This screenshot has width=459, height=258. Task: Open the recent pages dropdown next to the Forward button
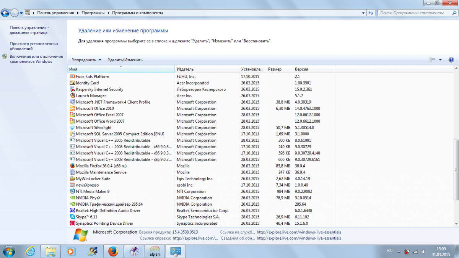pos(21,13)
